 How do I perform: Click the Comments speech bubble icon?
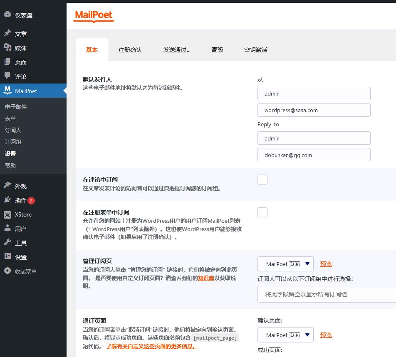tap(7, 76)
